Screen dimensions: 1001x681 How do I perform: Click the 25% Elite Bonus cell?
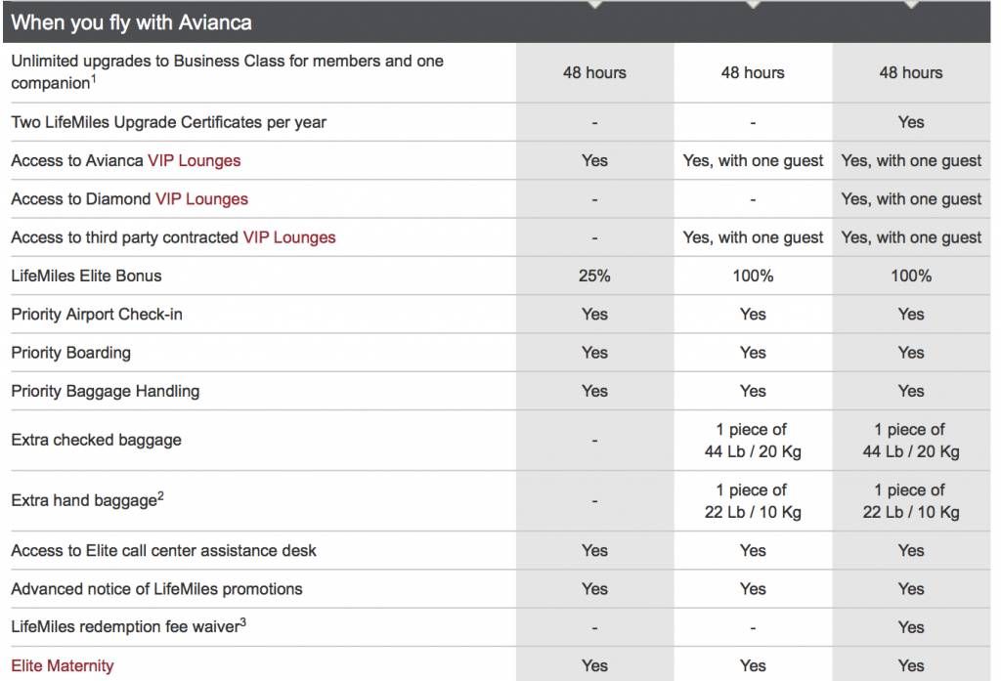pyautogui.click(x=594, y=276)
